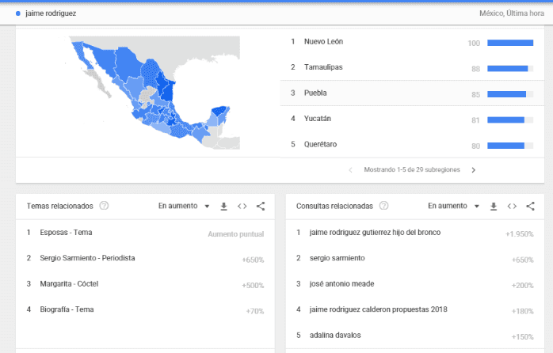Expand En aumento dropdown in Temas relacionados
553x353 pixels.
pos(184,207)
